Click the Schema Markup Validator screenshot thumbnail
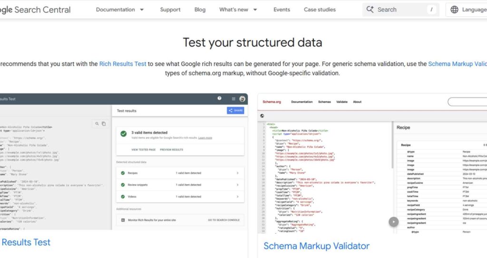Screen dimensions: 487x258 pyautogui.click(x=372, y=163)
